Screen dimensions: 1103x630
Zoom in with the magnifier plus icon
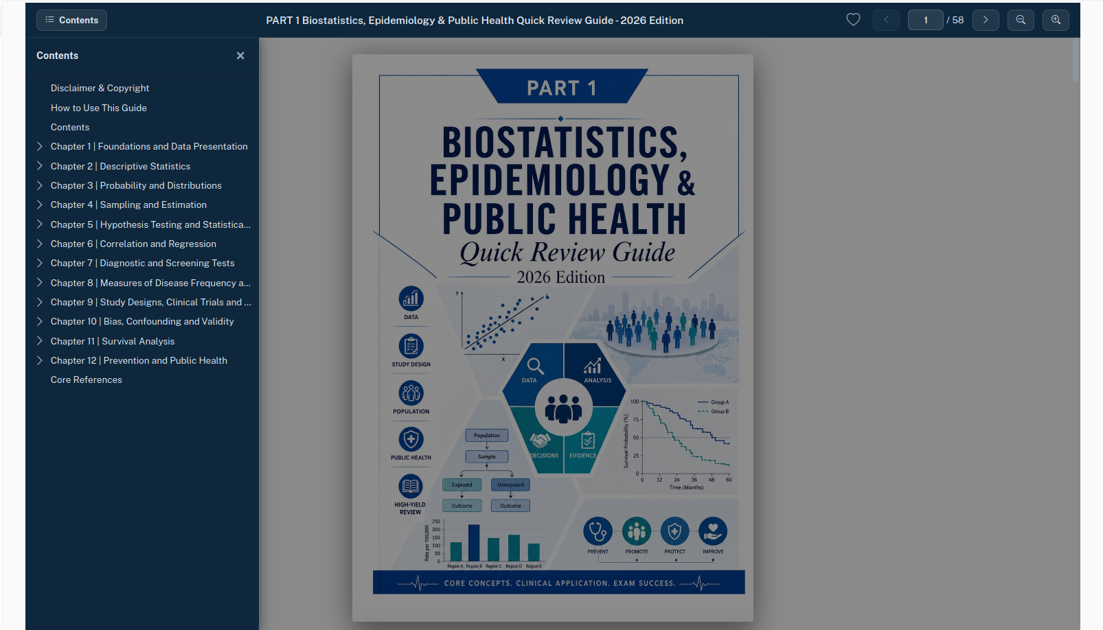1056,20
